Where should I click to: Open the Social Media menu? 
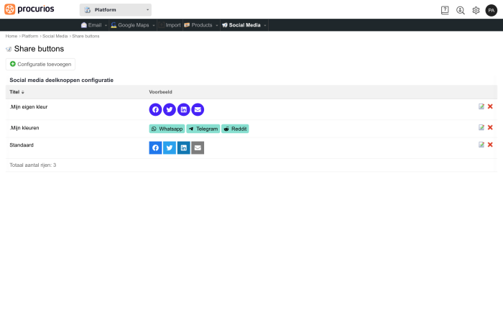241,25
